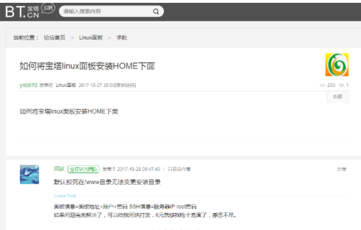Open Linux面板 breadcrumb link
The image size is (361, 230).
[x=91, y=38]
